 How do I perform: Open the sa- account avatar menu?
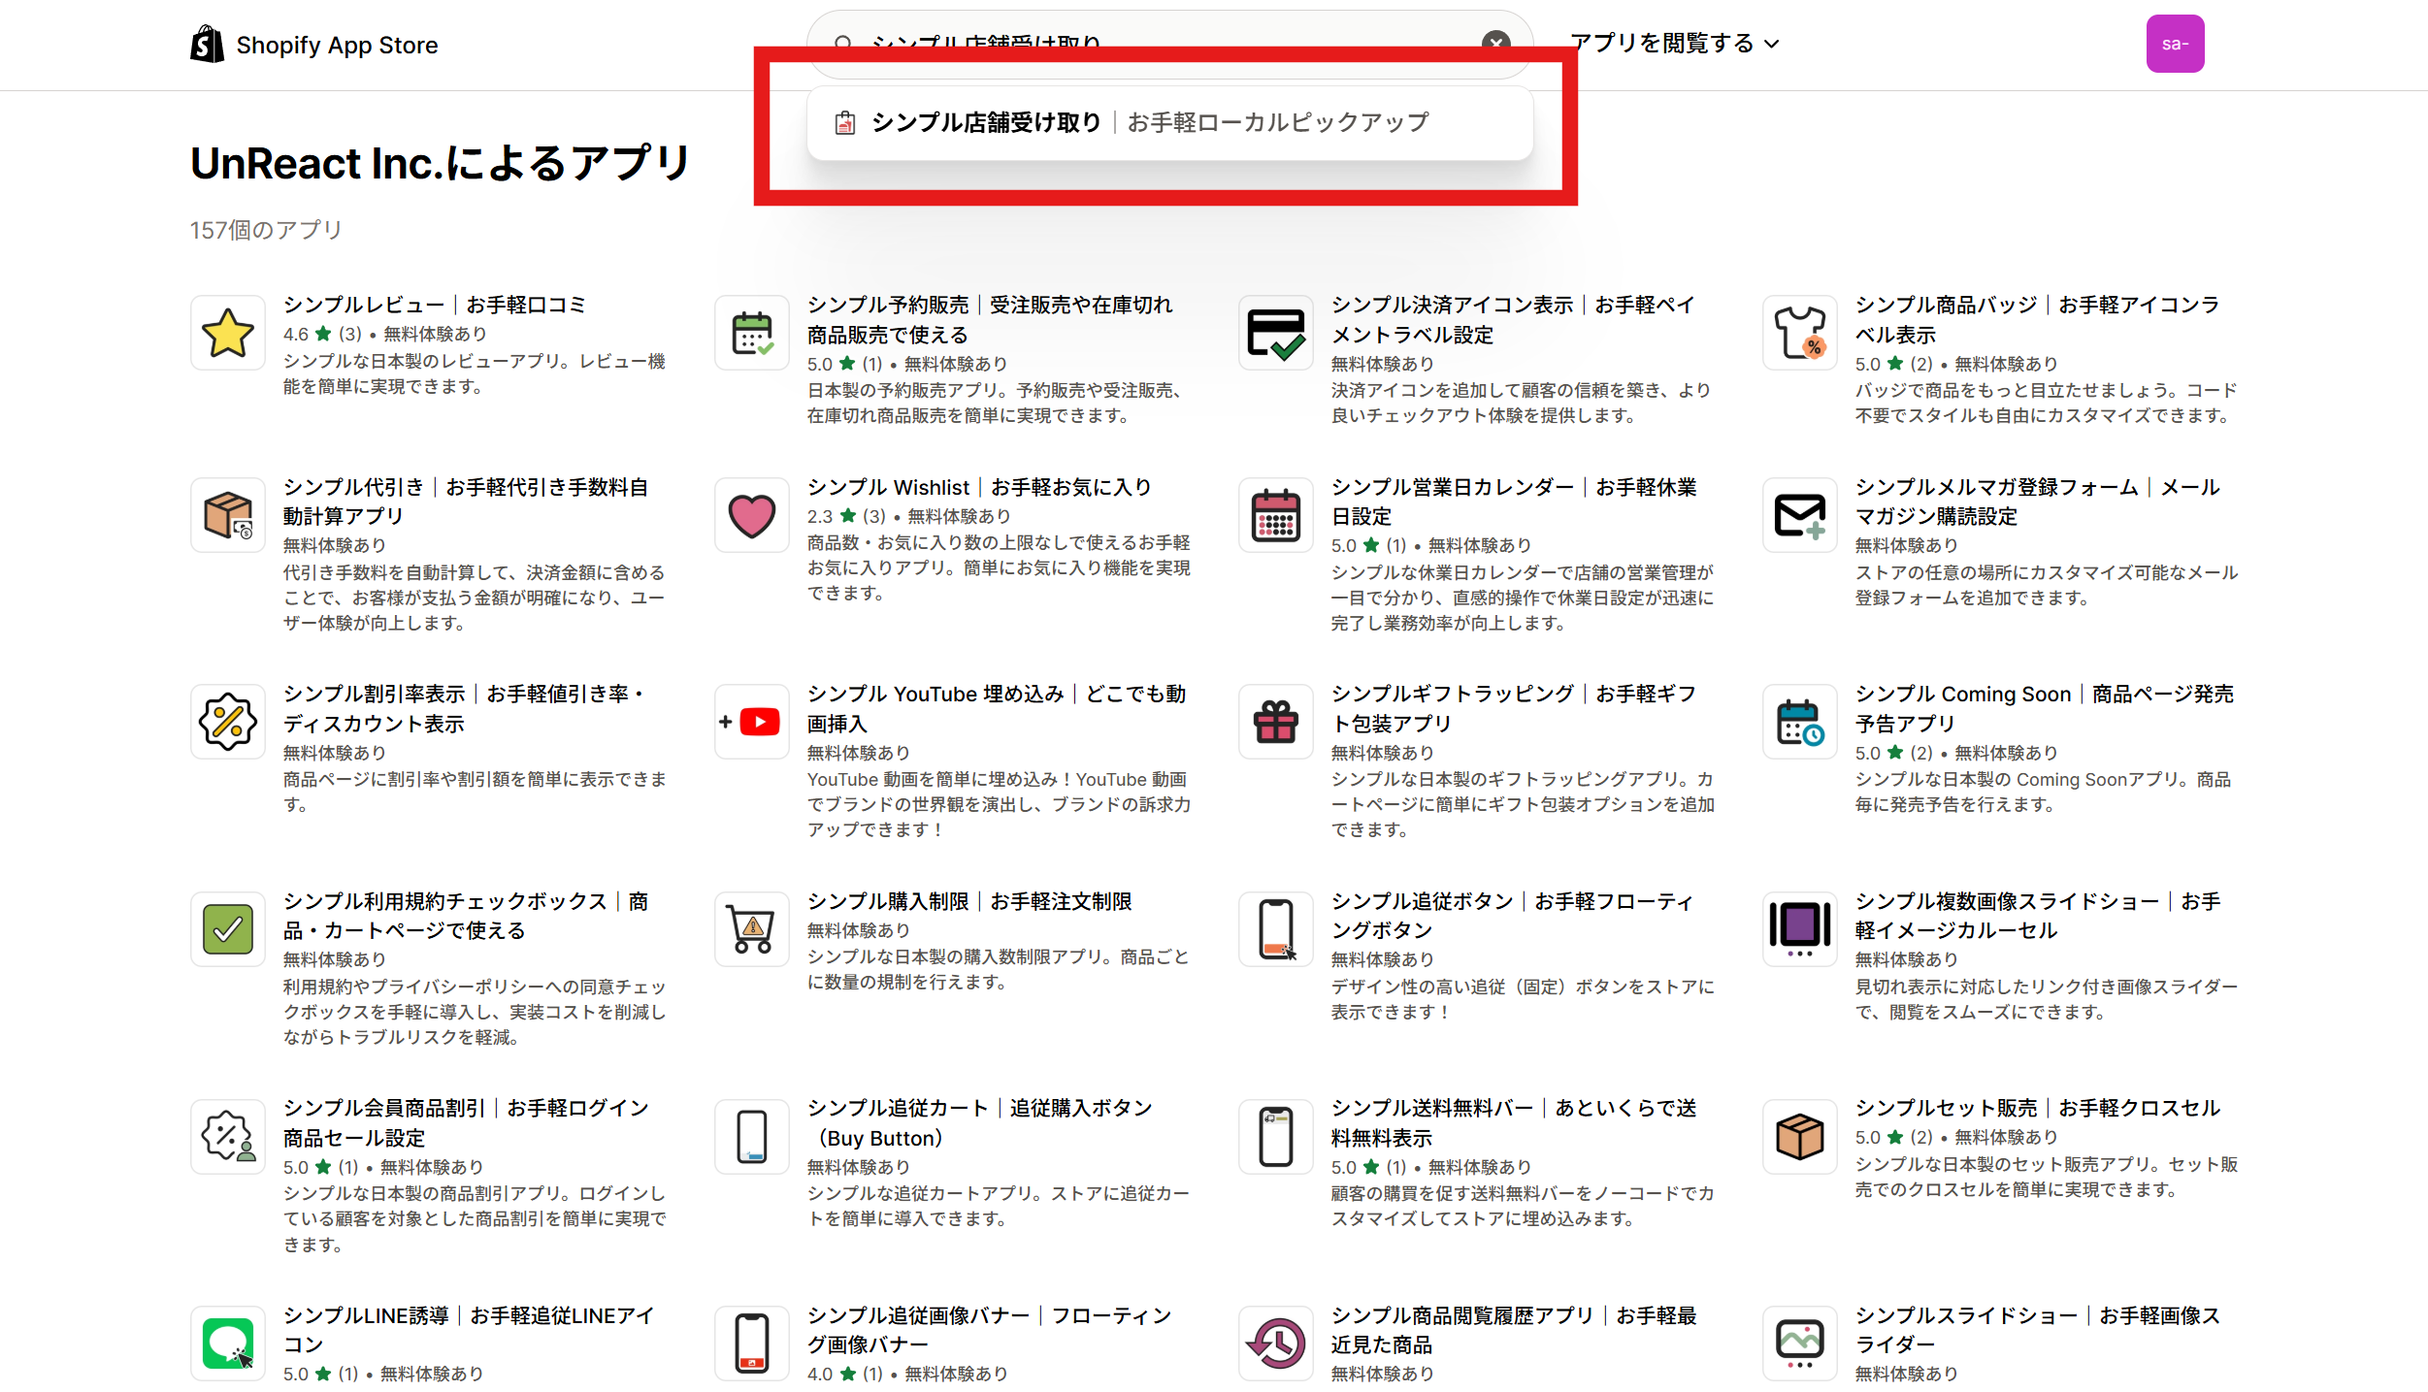coord(2175,44)
